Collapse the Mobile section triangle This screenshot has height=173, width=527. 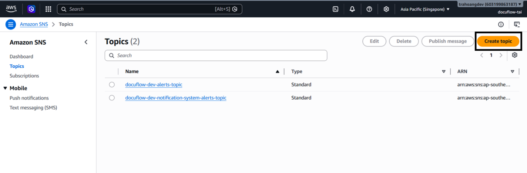coord(5,88)
